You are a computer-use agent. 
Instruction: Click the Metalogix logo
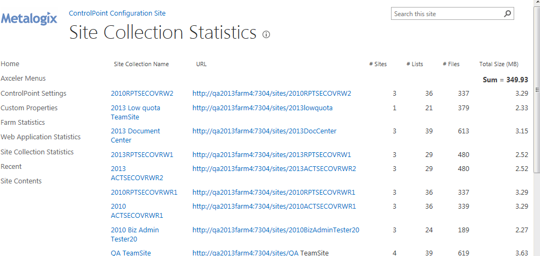(x=29, y=19)
